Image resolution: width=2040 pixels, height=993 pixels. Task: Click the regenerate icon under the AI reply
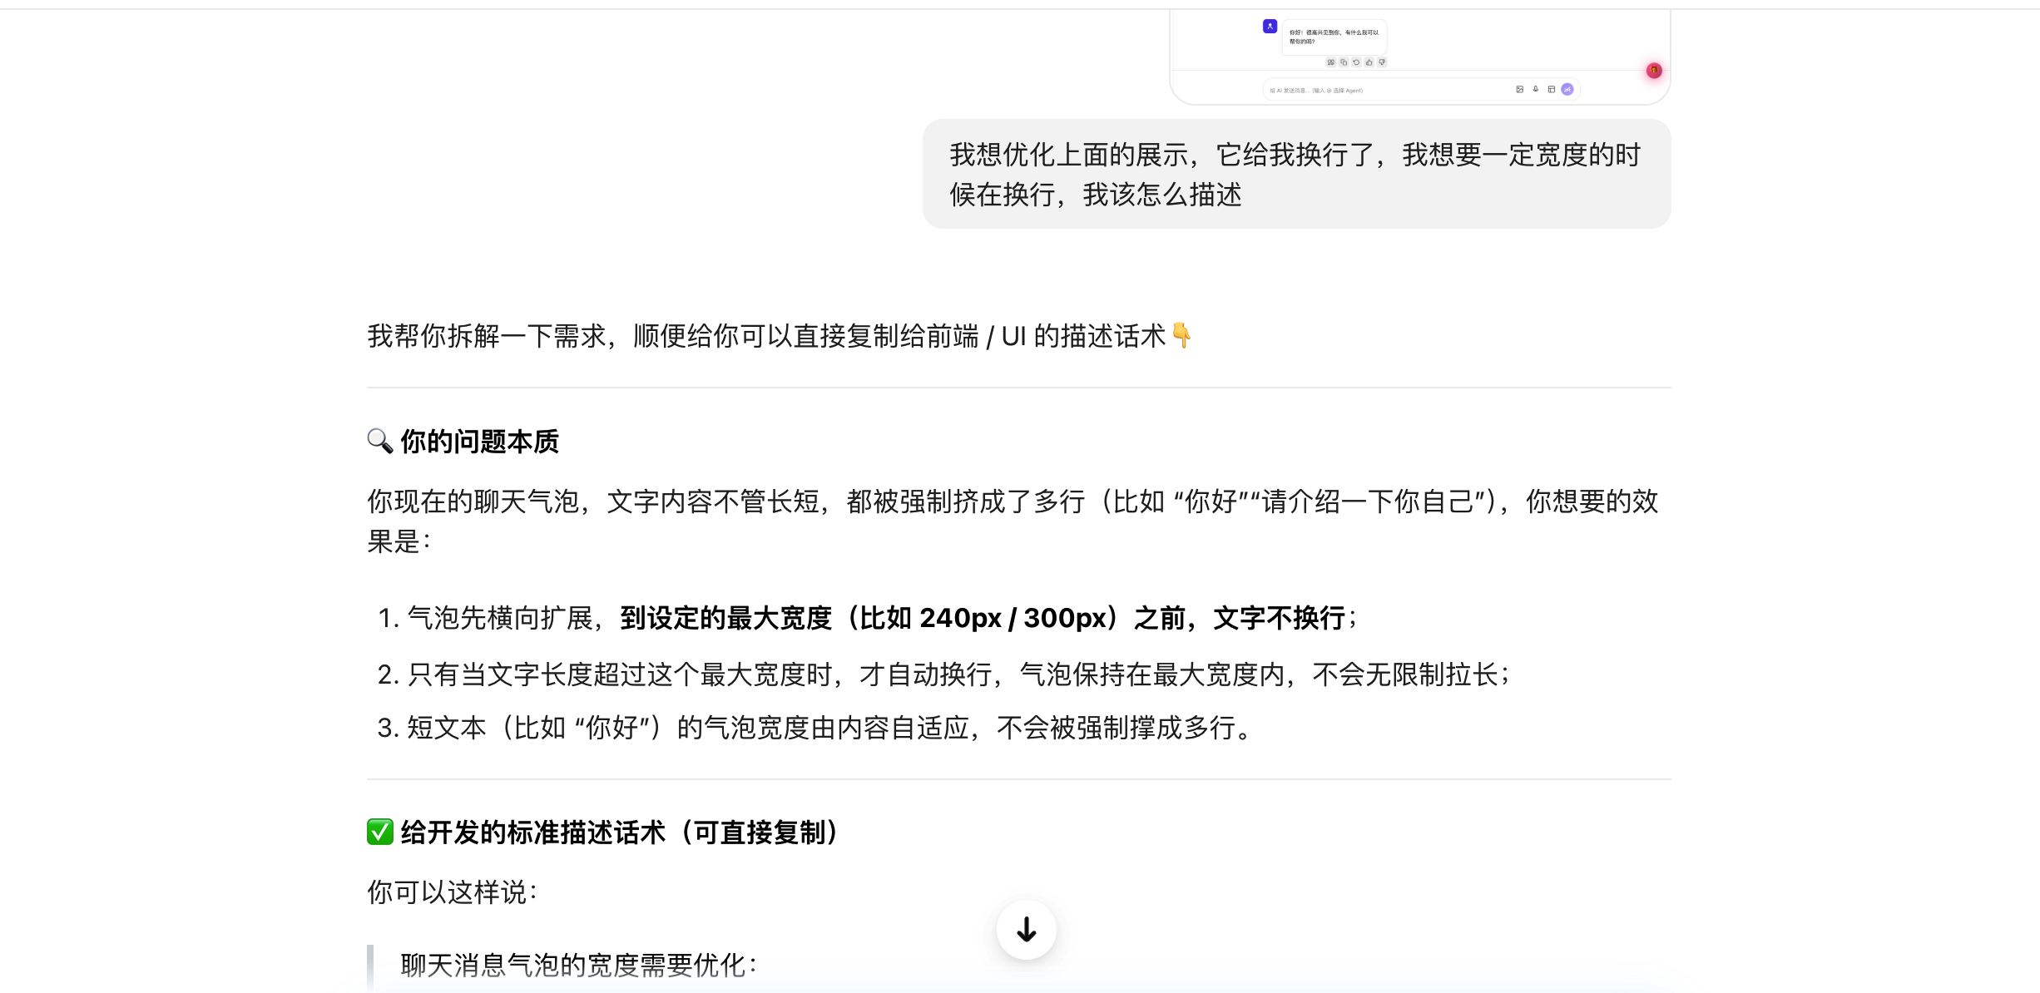click(1356, 62)
